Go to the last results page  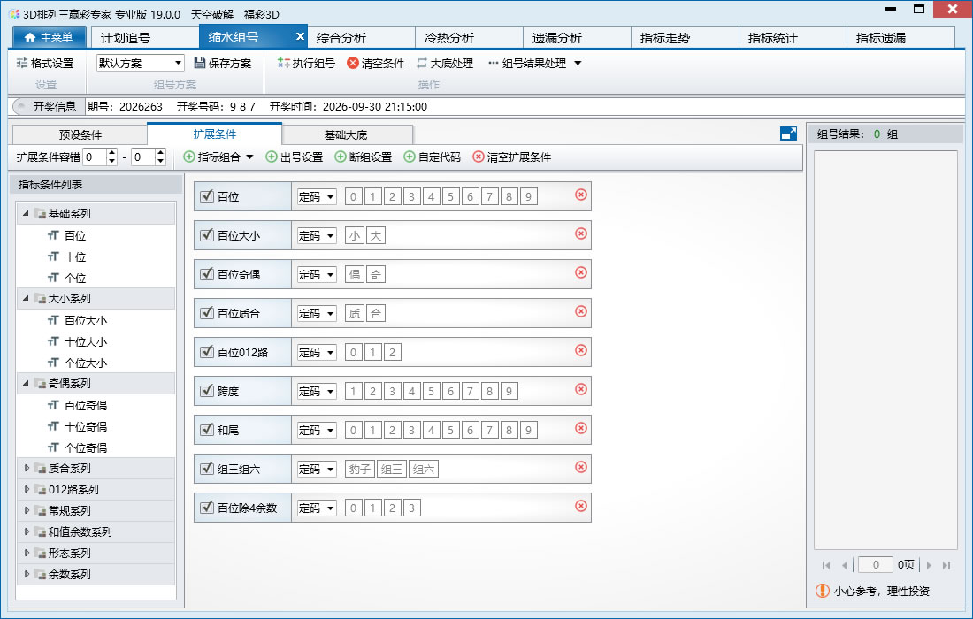tap(946, 565)
